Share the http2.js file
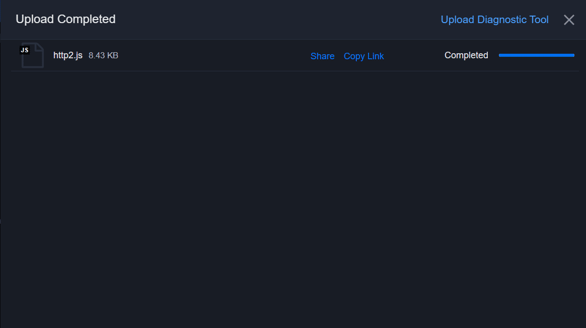The width and height of the screenshot is (586, 328). pos(322,56)
